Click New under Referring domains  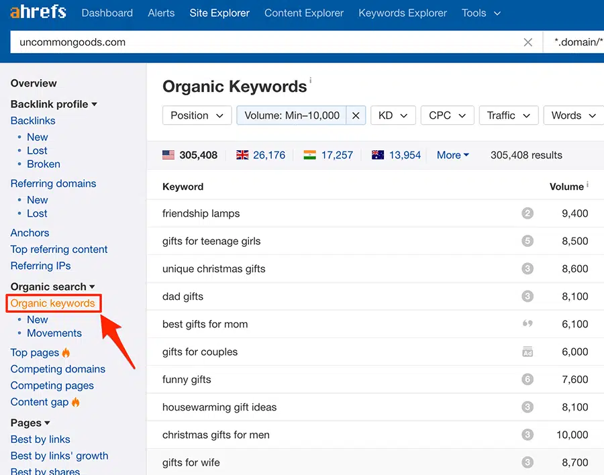pyautogui.click(x=37, y=200)
